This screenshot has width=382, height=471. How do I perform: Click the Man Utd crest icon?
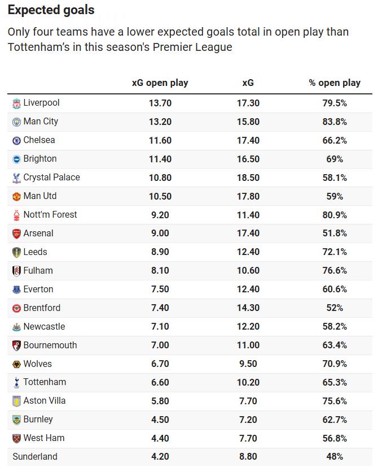(16, 197)
